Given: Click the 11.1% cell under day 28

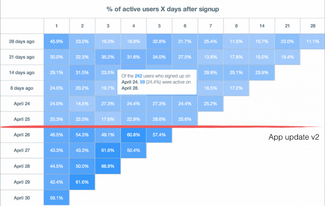Looking at the screenshot, I should click(x=312, y=41).
